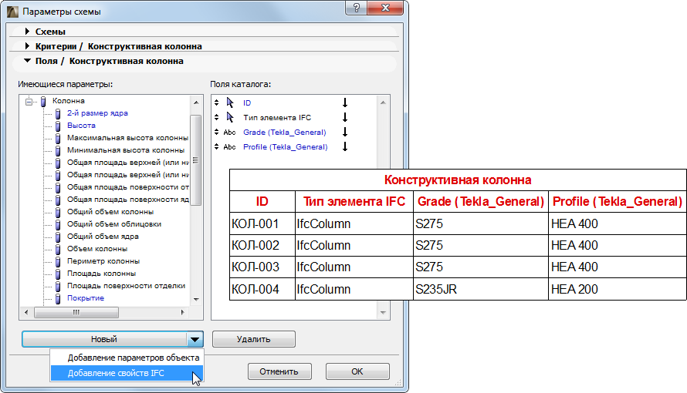Click the Новый button

point(104,339)
